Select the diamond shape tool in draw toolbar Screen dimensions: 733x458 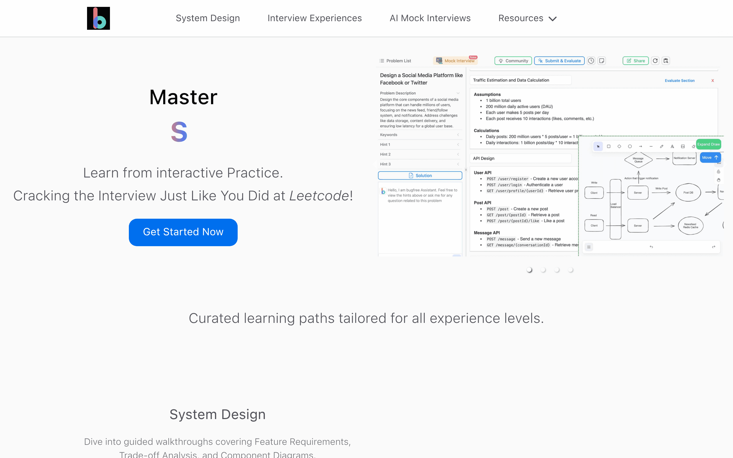click(x=619, y=146)
